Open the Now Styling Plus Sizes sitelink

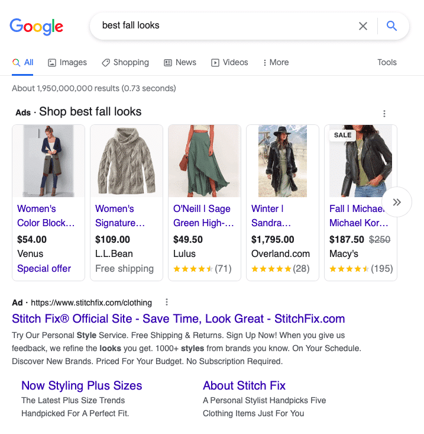coord(82,385)
